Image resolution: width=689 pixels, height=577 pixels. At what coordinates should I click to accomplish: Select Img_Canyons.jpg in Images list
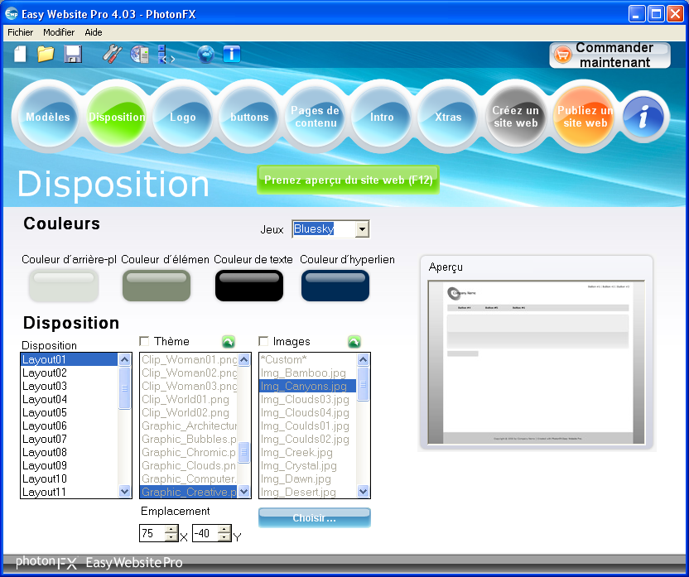pyautogui.click(x=308, y=386)
